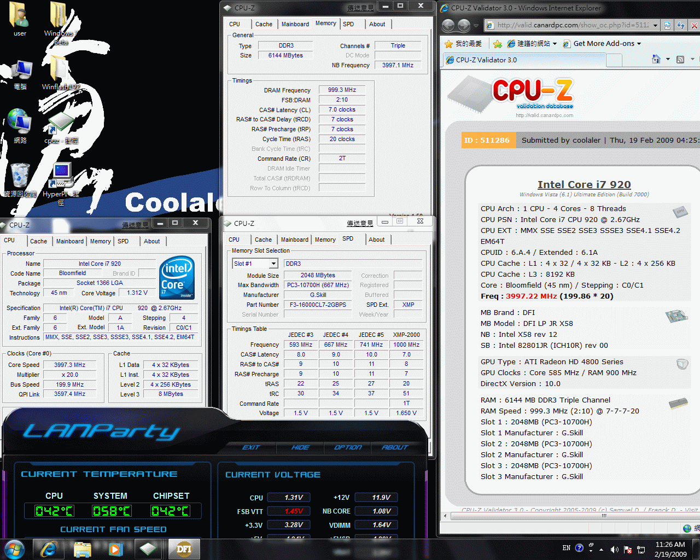Click the IE Forward navigation arrow
Screen dimensions: 700x560
(x=464, y=25)
